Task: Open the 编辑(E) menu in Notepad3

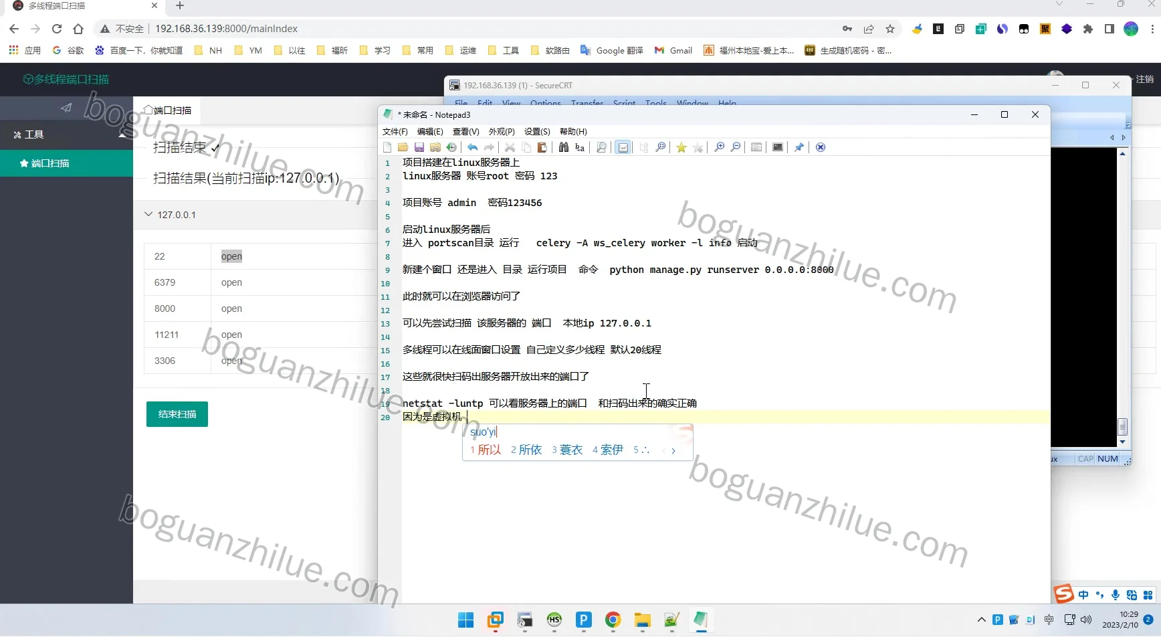Action: point(430,132)
